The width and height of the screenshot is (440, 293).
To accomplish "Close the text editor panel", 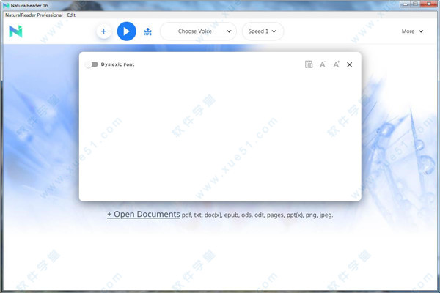I will pyautogui.click(x=349, y=64).
